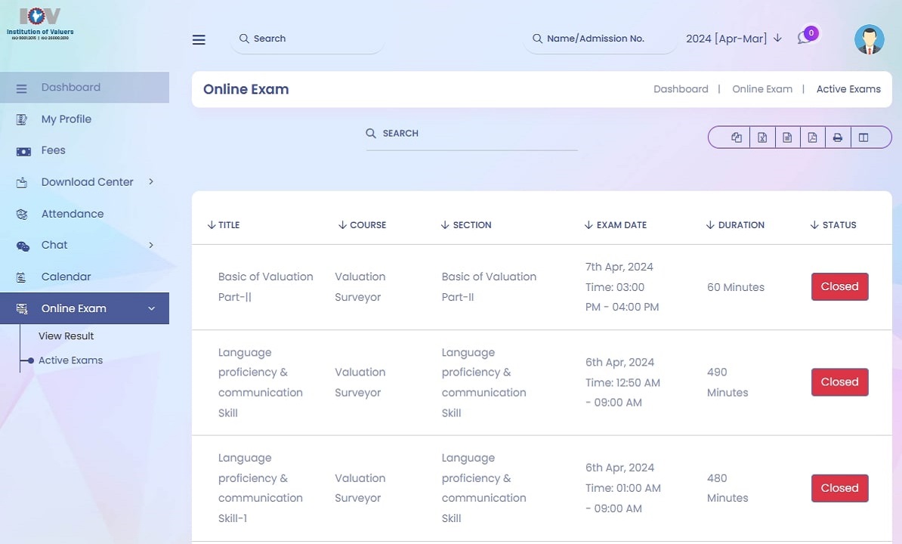Expand the Download Center submenu chevron
Image resolution: width=902 pixels, height=544 pixels.
point(151,182)
